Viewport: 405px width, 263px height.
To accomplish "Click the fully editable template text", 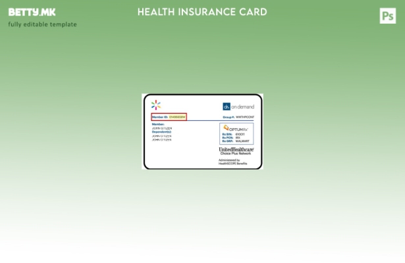I will pyautogui.click(x=42, y=25).
